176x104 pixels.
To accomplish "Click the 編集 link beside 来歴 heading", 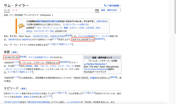I will 15,52.
